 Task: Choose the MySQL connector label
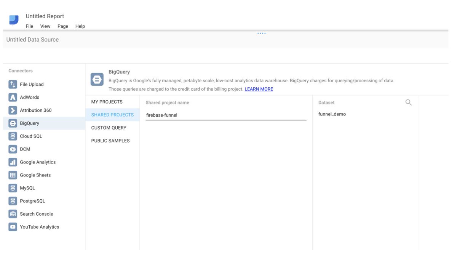pos(27,188)
